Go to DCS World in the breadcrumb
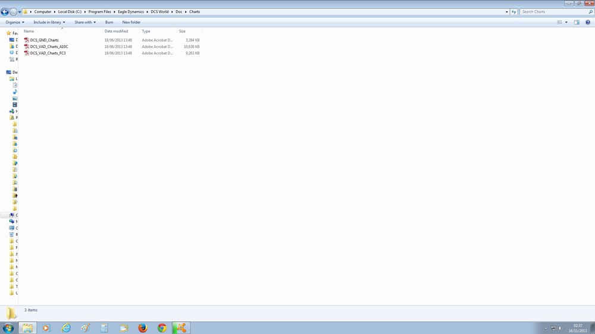The height and width of the screenshot is (334, 595). [159, 12]
